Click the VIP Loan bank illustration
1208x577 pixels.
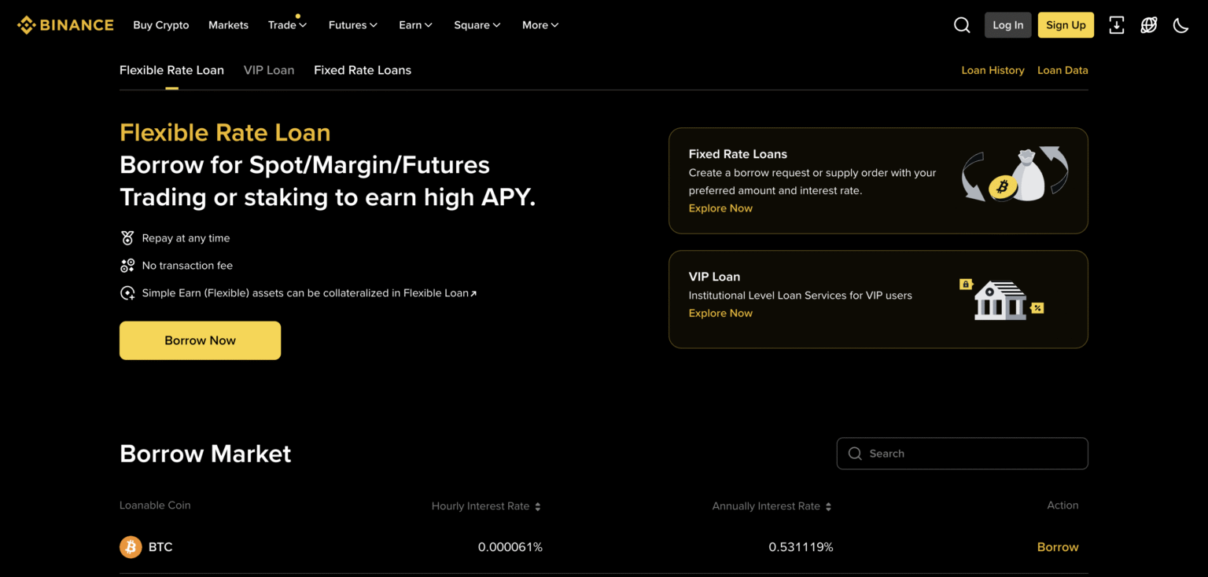click(1001, 299)
